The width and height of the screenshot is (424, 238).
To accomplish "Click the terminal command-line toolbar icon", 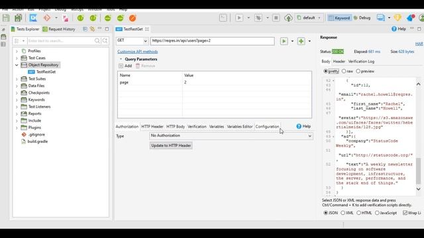I will [x=223, y=18].
